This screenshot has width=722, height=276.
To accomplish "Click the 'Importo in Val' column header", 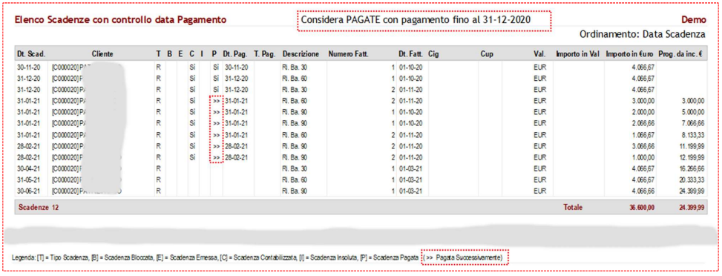I will 577,54.
